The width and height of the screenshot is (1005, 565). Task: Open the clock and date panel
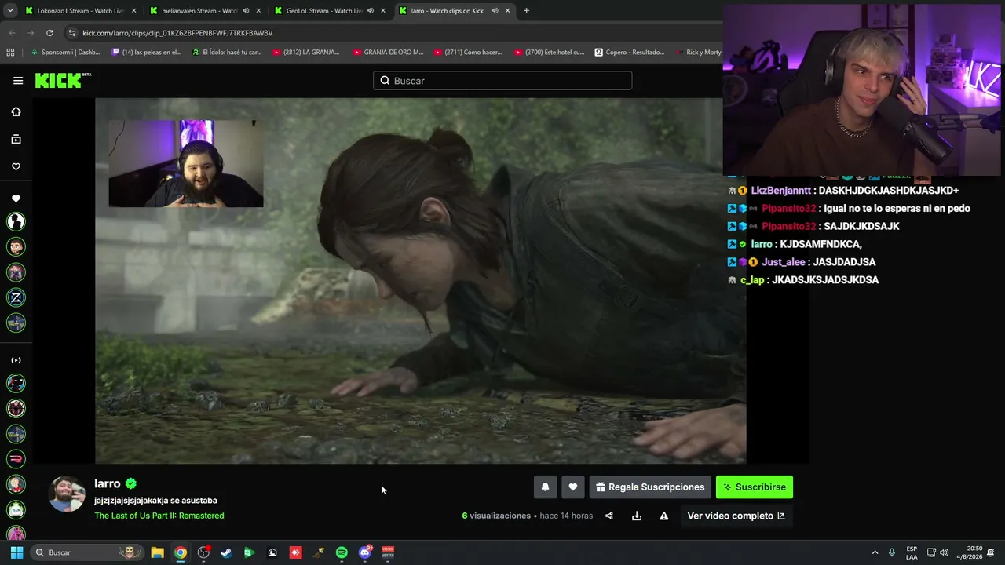pos(970,552)
